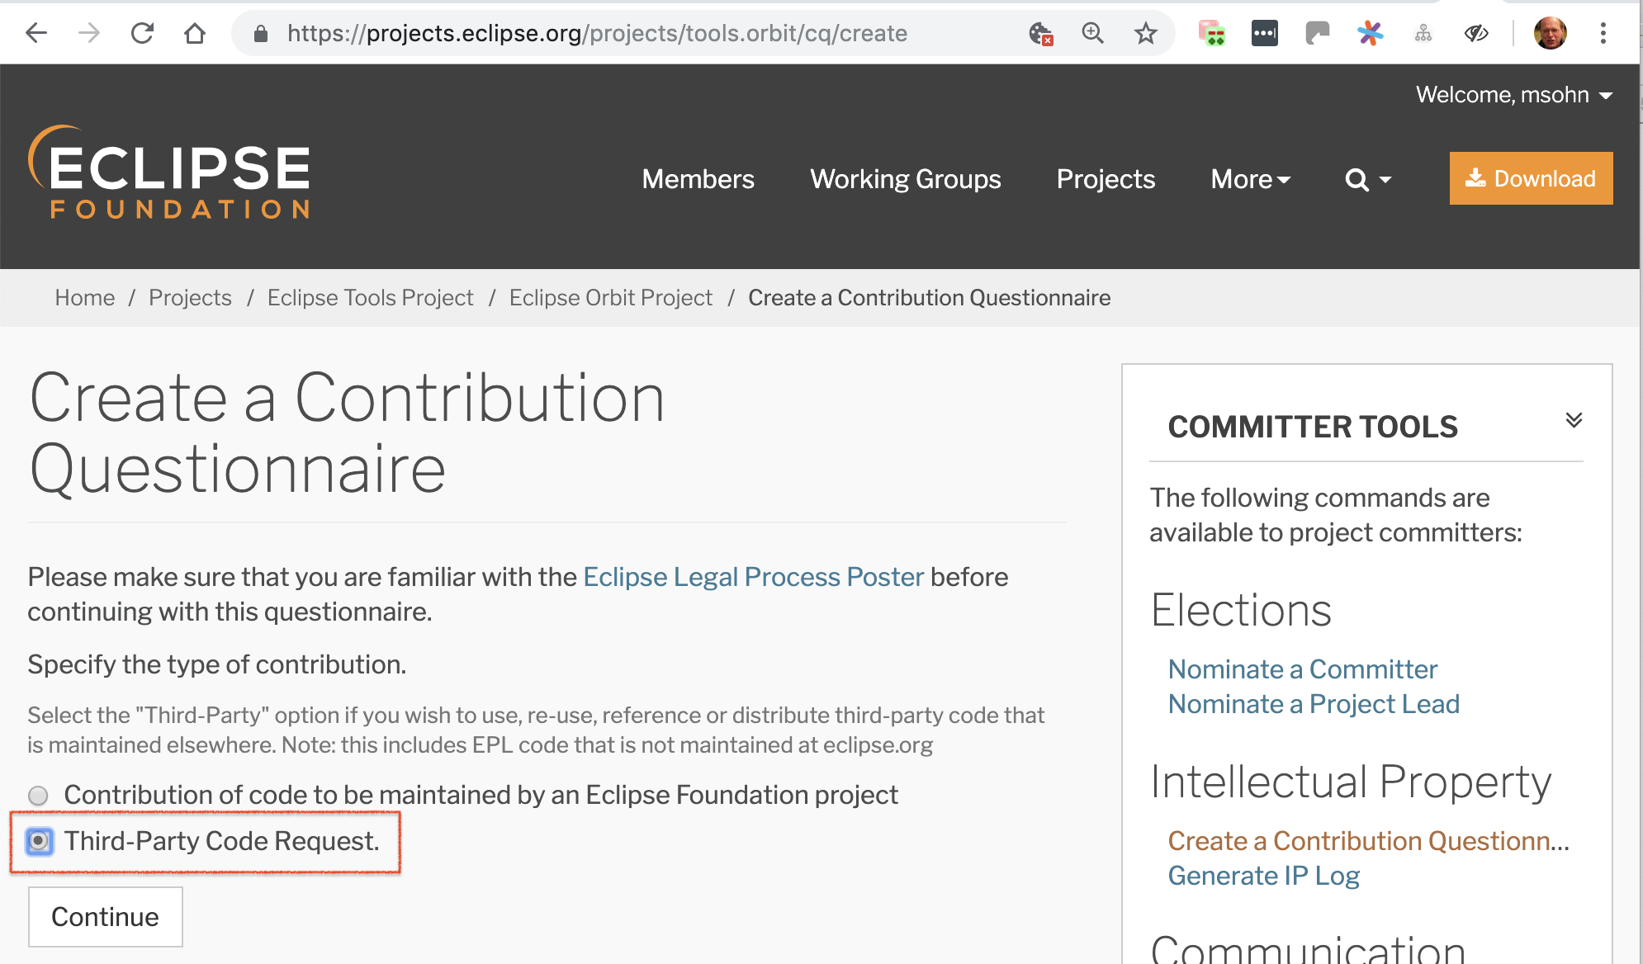Expand the Welcome, msohn user menu
The height and width of the screenshot is (964, 1643).
(1513, 95)
